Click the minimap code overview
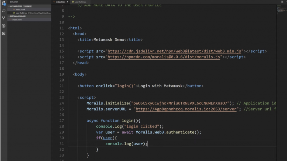Image resolution: width=287 pixels, height=161 pixels. 281,10
